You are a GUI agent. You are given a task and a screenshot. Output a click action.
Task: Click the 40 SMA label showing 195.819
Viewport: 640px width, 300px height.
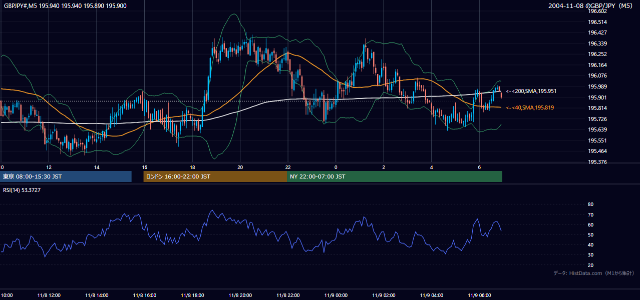[x=530, y=107]
